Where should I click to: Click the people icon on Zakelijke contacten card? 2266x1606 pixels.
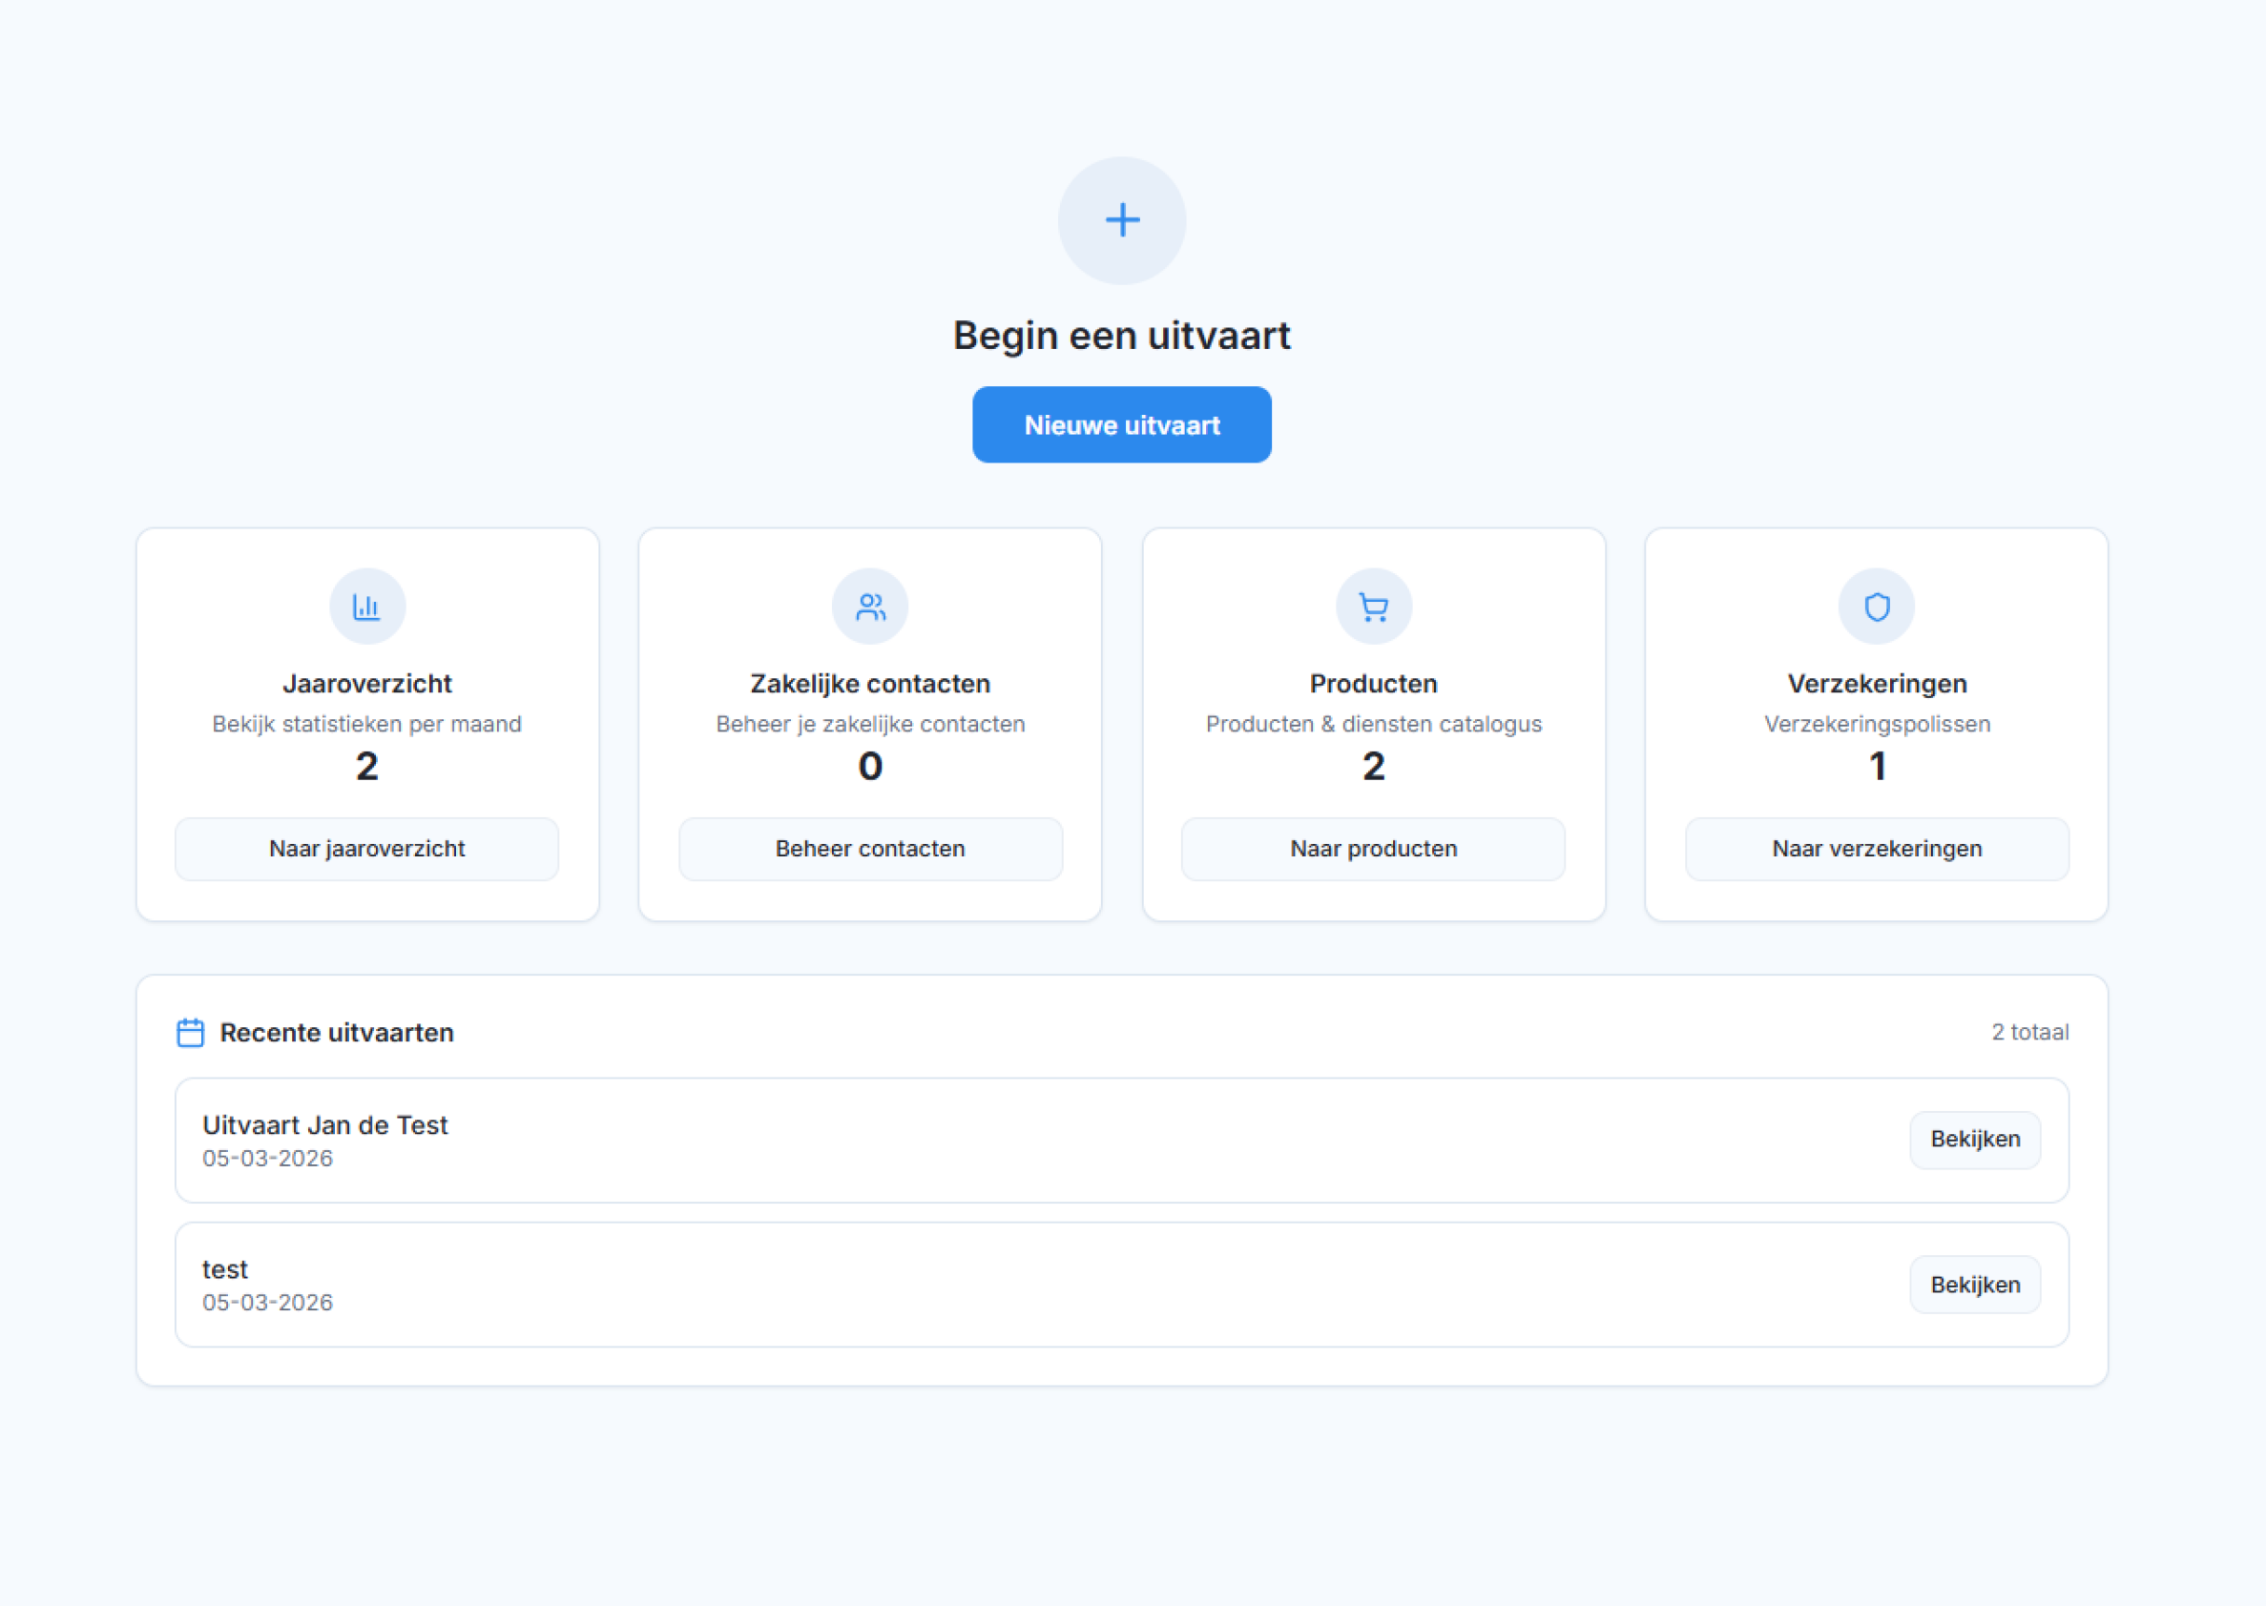[870, 607]
